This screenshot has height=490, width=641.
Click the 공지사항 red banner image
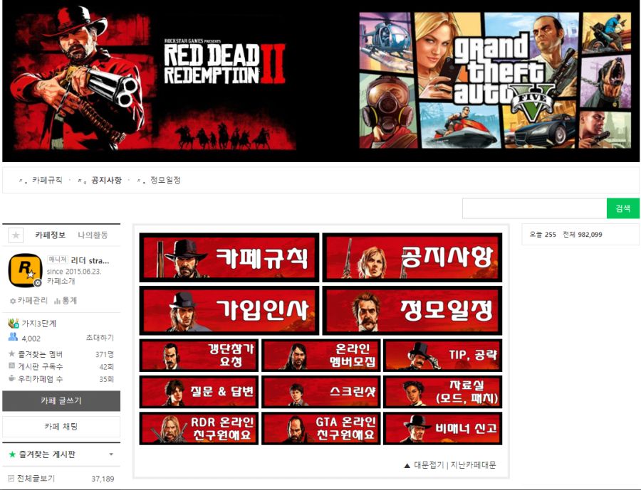coord(412,257)
